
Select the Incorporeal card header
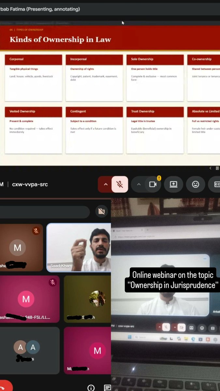[x=94, y=59]
